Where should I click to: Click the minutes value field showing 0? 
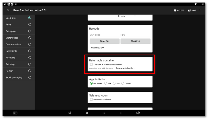[x=112, y=16]
